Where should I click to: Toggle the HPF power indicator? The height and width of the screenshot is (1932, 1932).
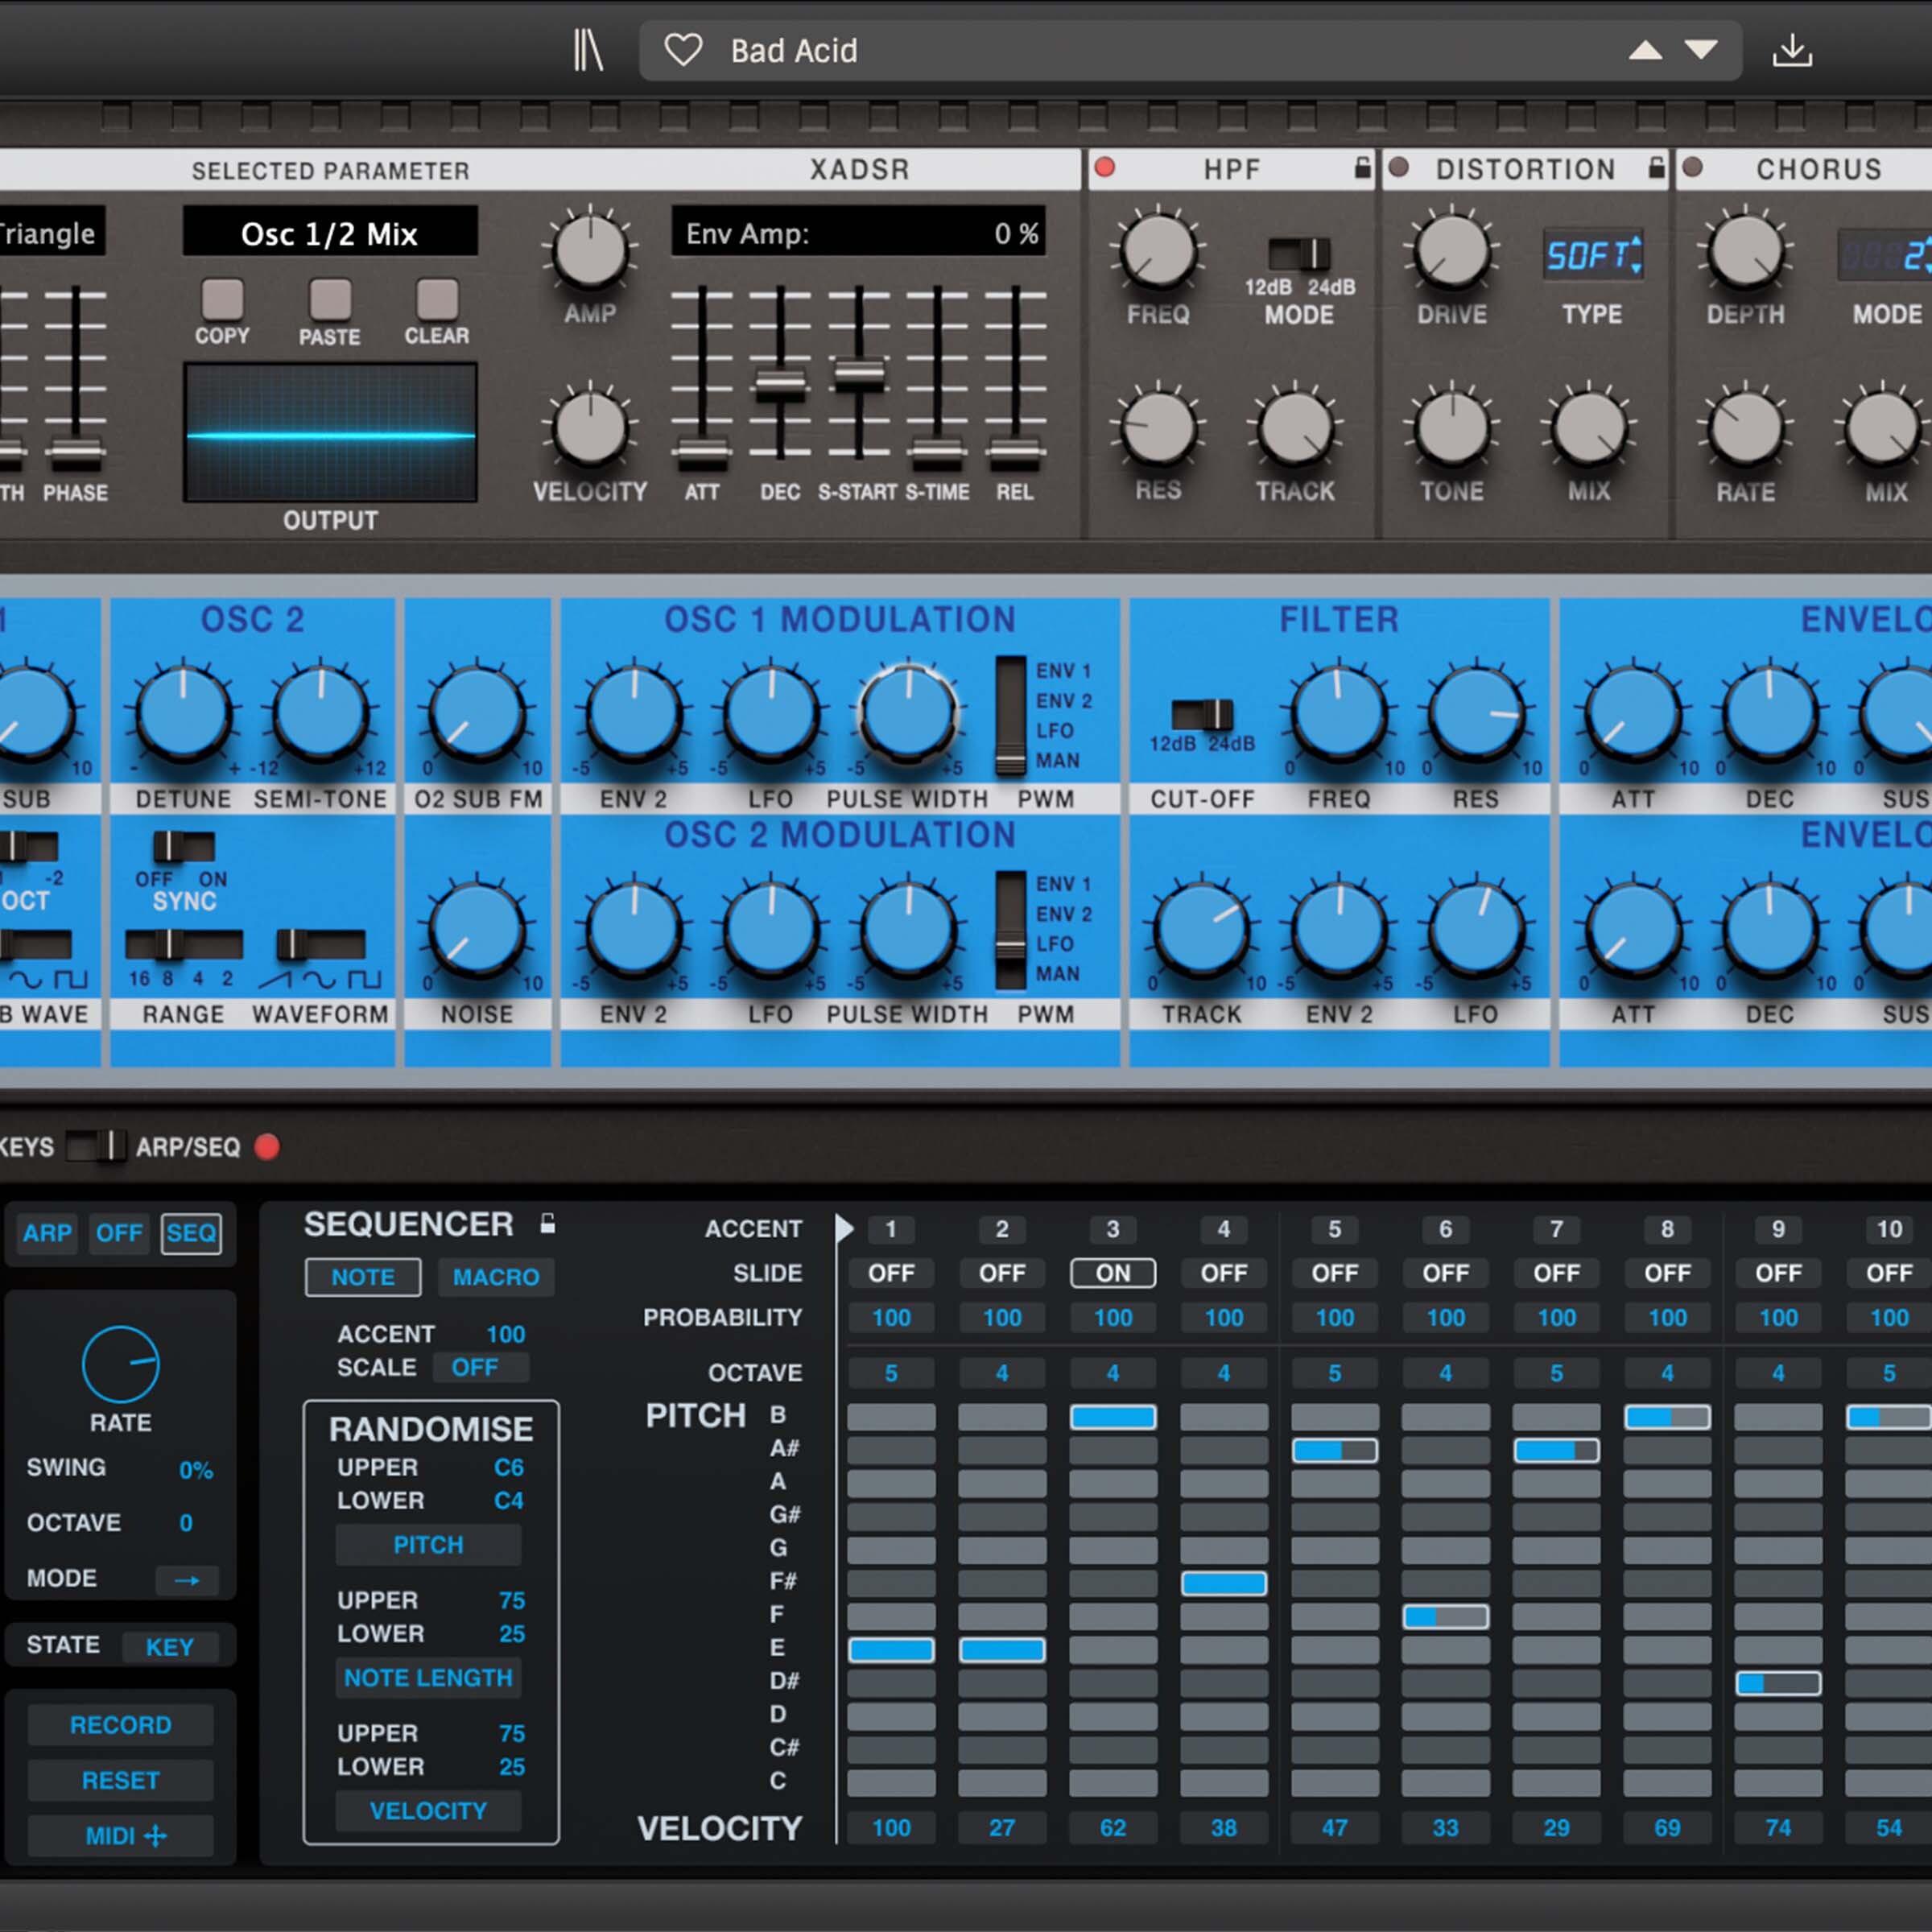click(1104, 167)
